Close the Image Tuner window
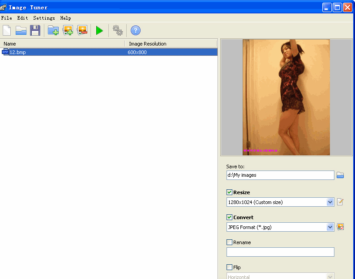Screen dimensions: 355x279 click(x=347, y=8)
